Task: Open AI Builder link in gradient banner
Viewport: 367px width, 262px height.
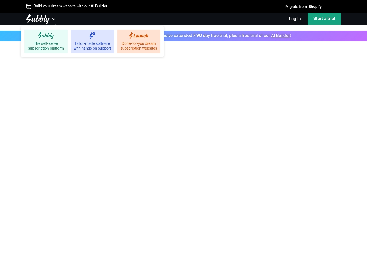Action: click(x=280, y=36)
